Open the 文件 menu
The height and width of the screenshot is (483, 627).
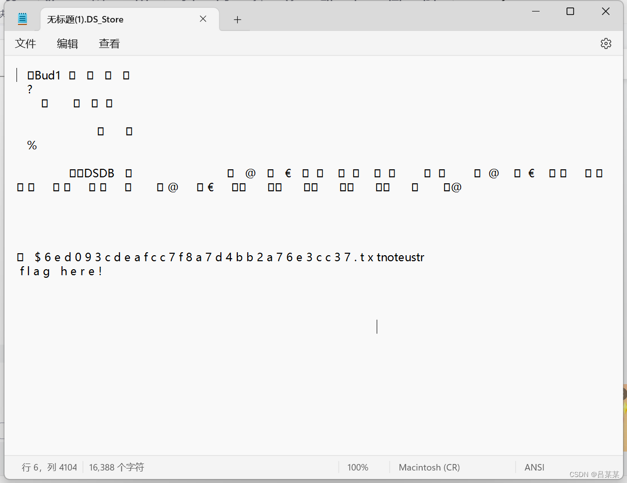pos(25,44)
